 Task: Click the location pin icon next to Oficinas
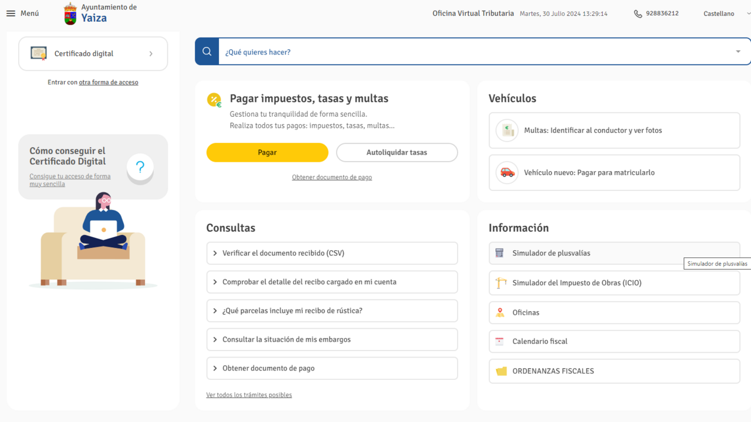(x=499, y=312)
